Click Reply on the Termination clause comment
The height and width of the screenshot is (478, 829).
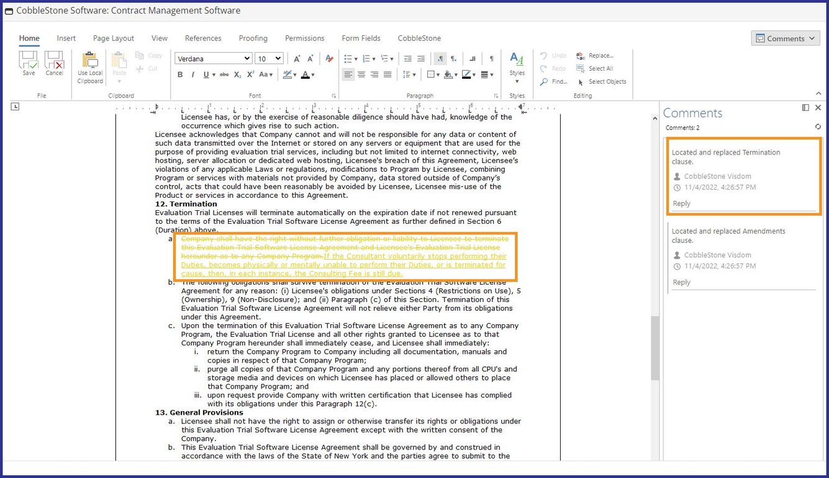pos(681,203)
